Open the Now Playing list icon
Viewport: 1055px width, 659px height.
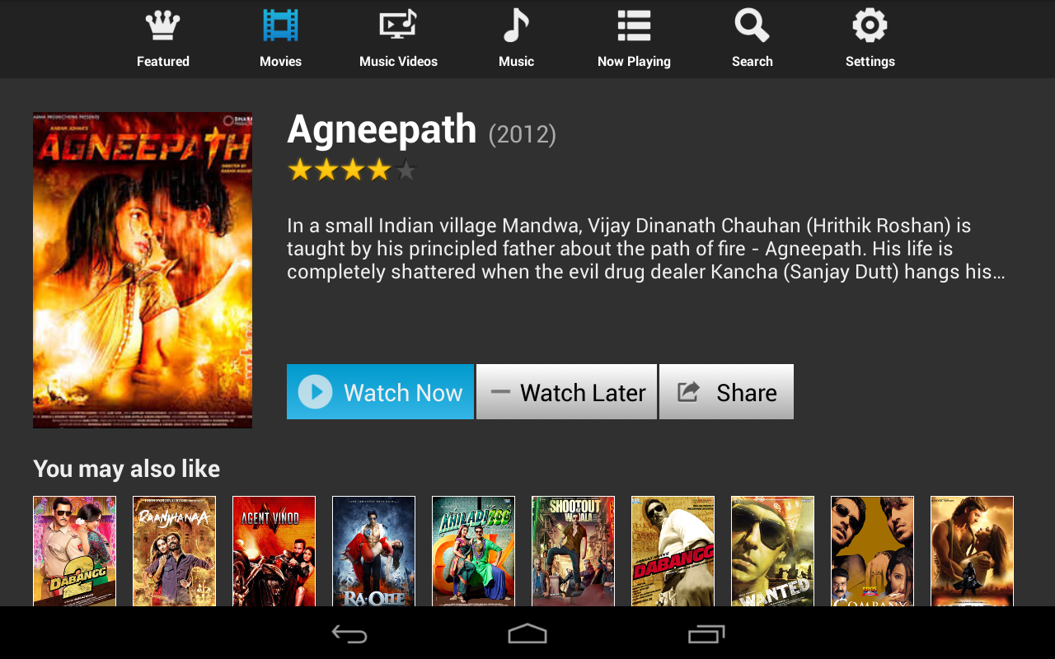[x=634, y=25]
